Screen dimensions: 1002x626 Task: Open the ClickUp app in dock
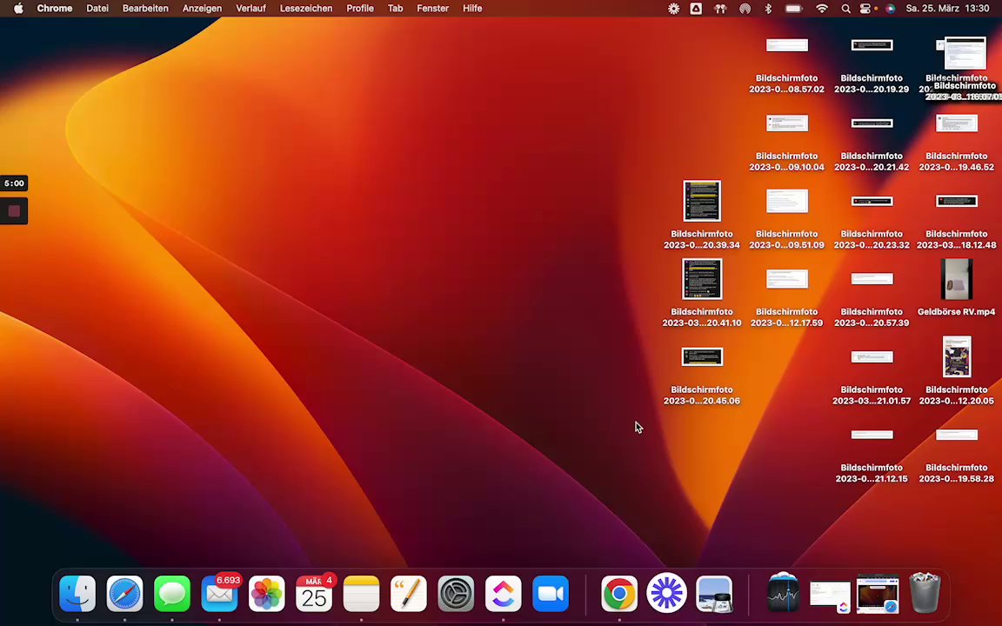tap(504, 594)
